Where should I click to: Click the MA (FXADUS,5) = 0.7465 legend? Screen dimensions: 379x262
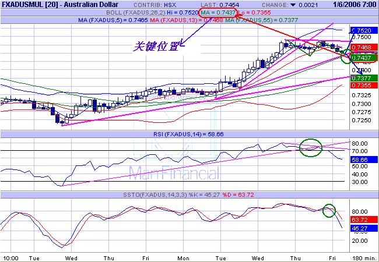pos(113,20)
